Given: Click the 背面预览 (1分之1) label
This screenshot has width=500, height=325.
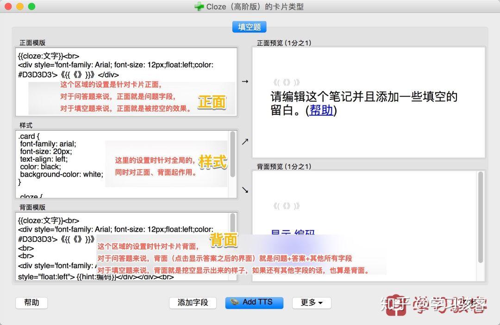Looking at the screenshot, I should [284, 166].
